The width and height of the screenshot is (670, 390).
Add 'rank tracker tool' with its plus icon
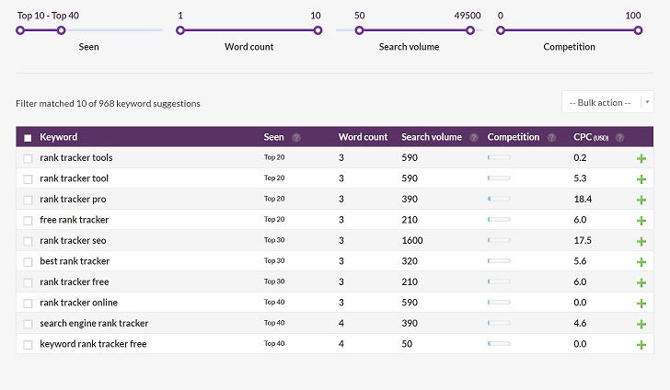[x=641, y=179]
